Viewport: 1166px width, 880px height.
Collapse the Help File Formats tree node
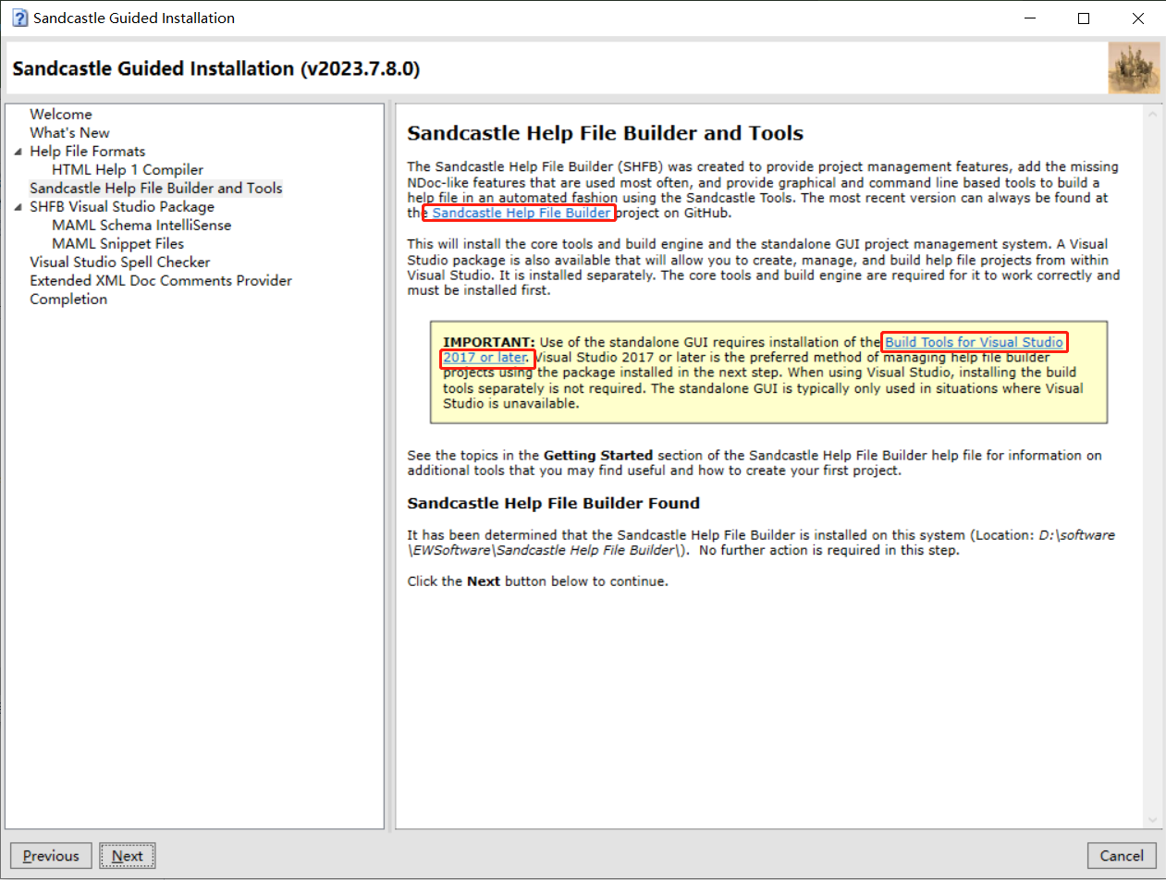pyautogui.click(x=19, y=152)
